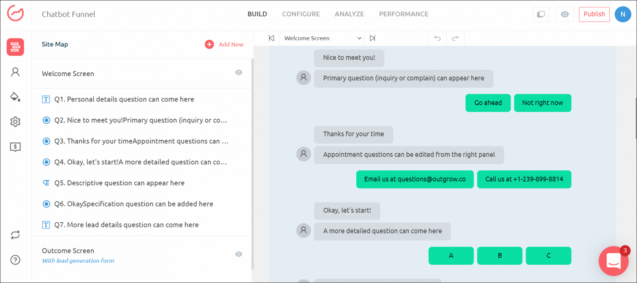Open the Site Map builder sidebar icon
This screenshot has width=637, height=283.
coord(15,47)
